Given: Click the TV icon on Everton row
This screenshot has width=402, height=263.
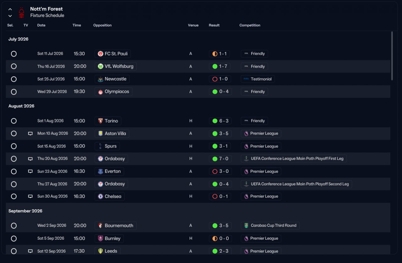Looking at the screenshot, I should click(x=30, y=171).
